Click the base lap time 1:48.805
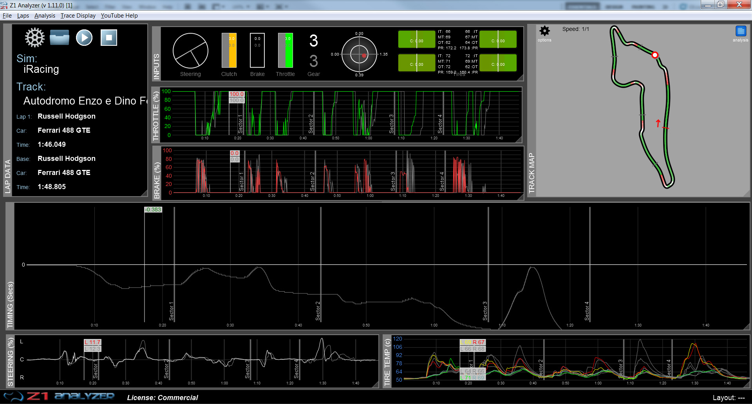 52,187
